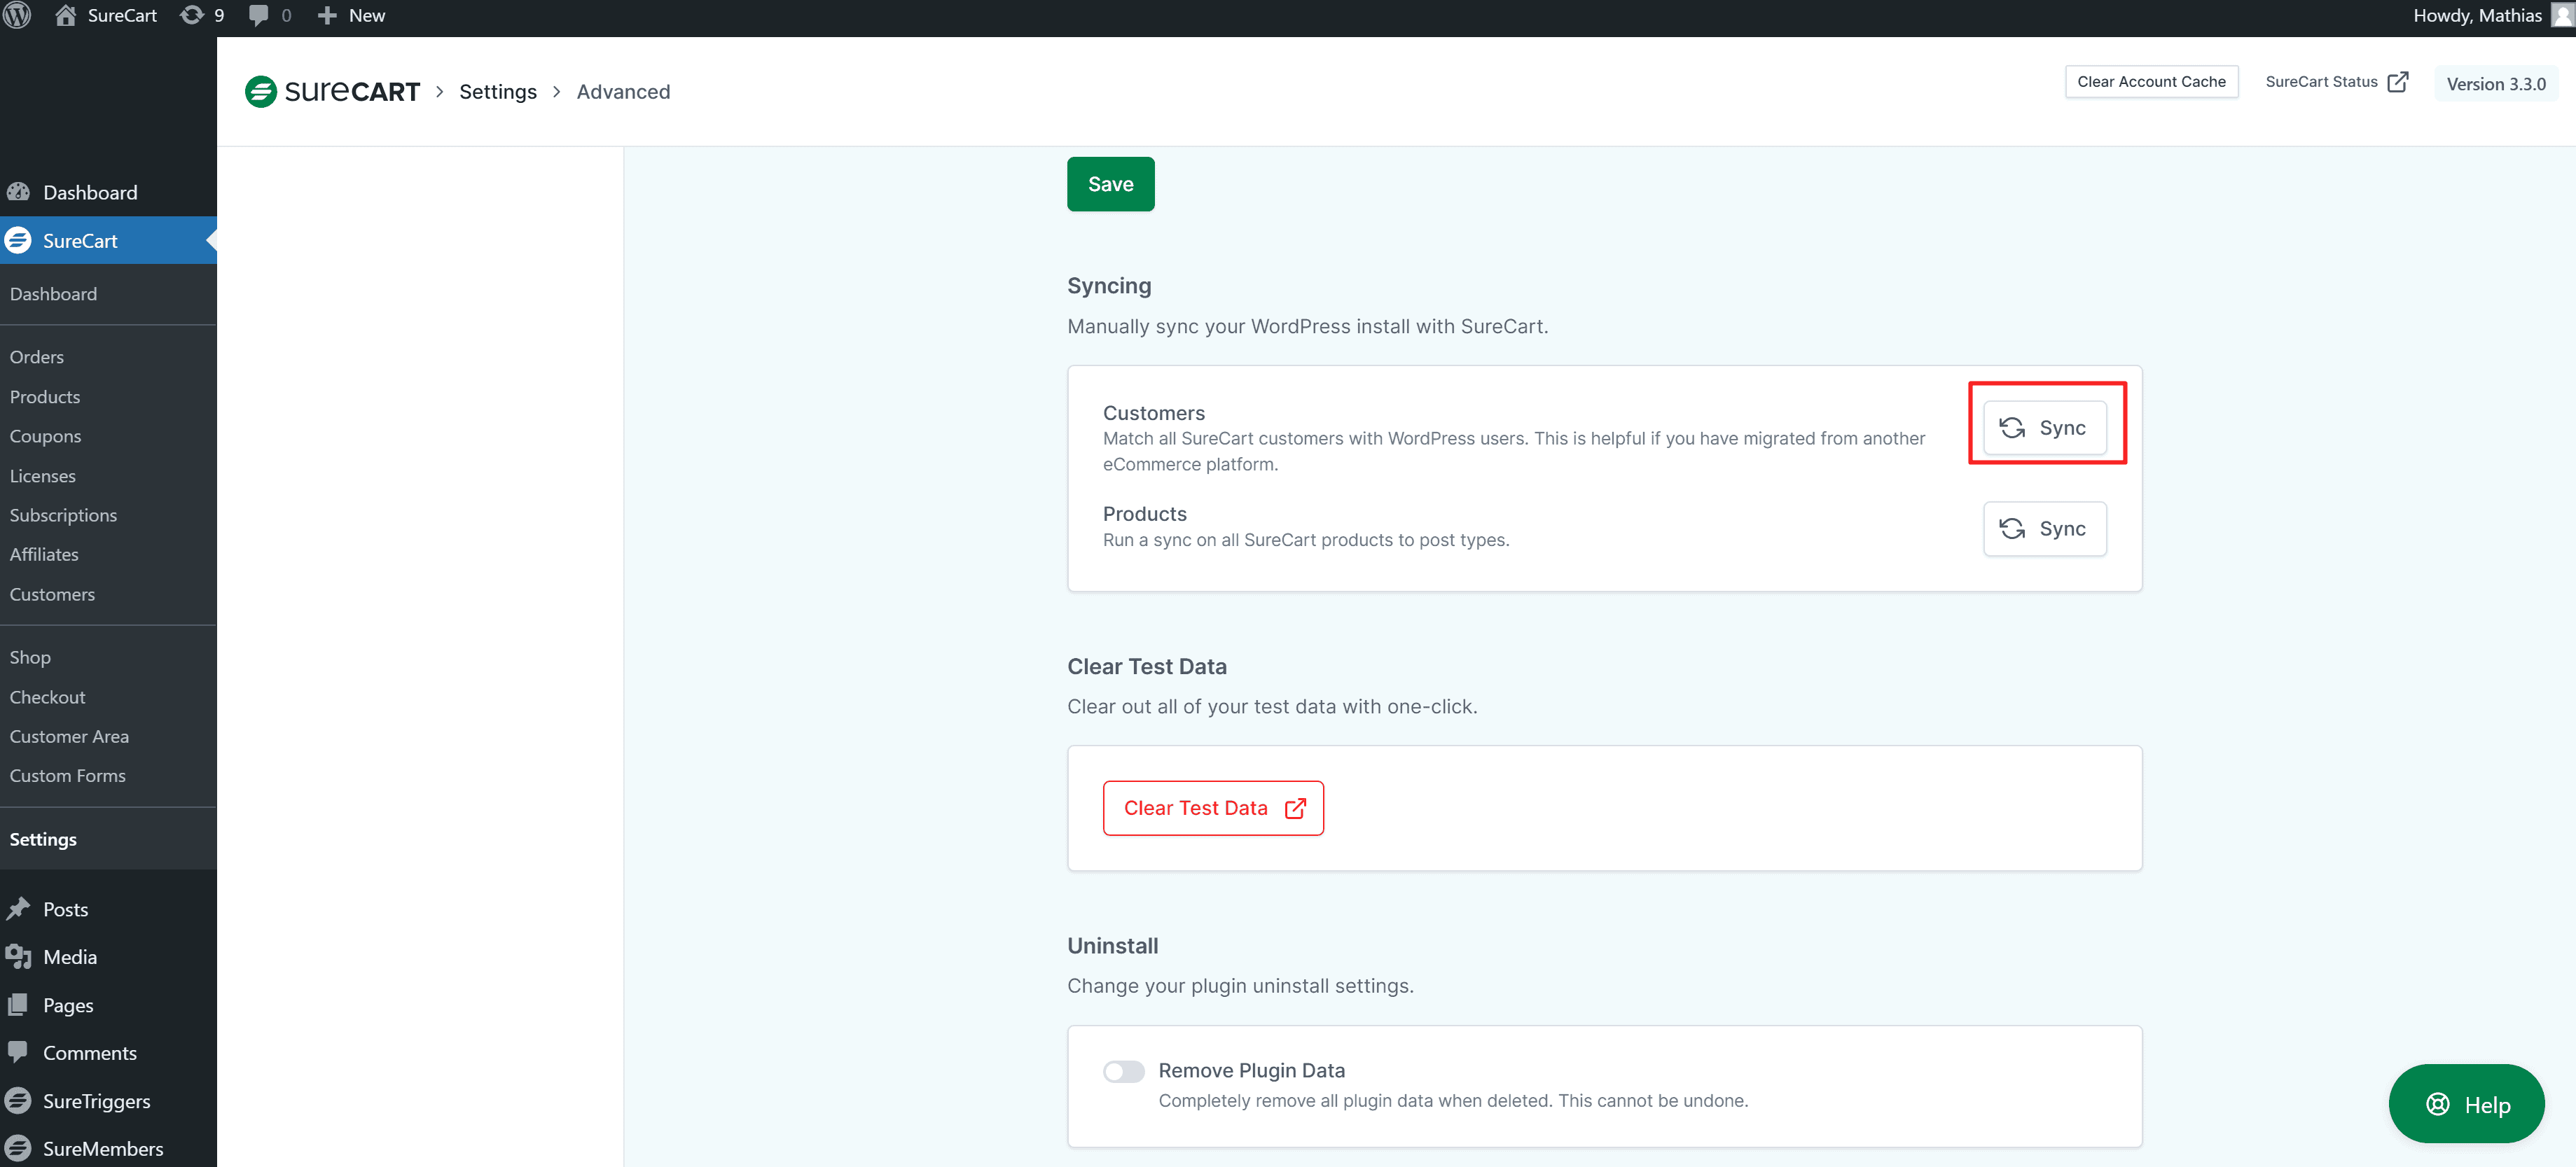
Task: Open SureTriggers in sidebar
Action: click(x=96, y=1101)
